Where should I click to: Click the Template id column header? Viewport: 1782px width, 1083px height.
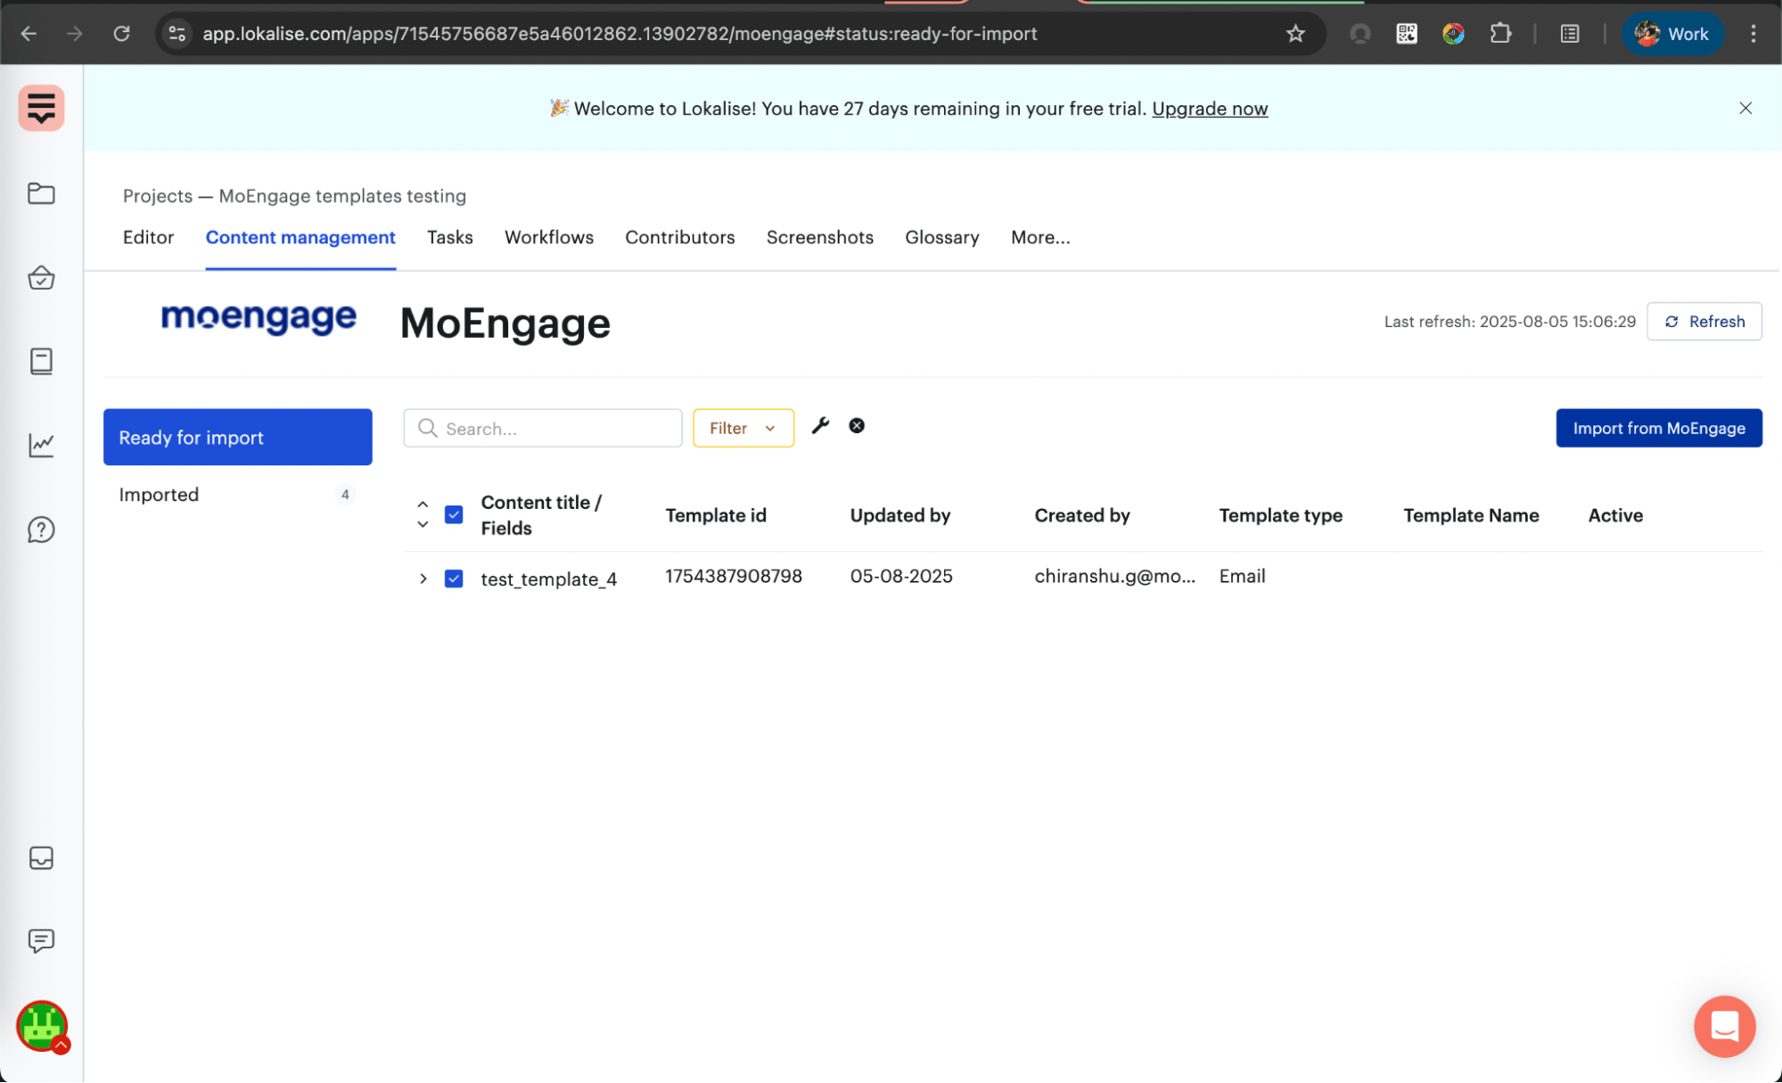(x=715, y=515)
